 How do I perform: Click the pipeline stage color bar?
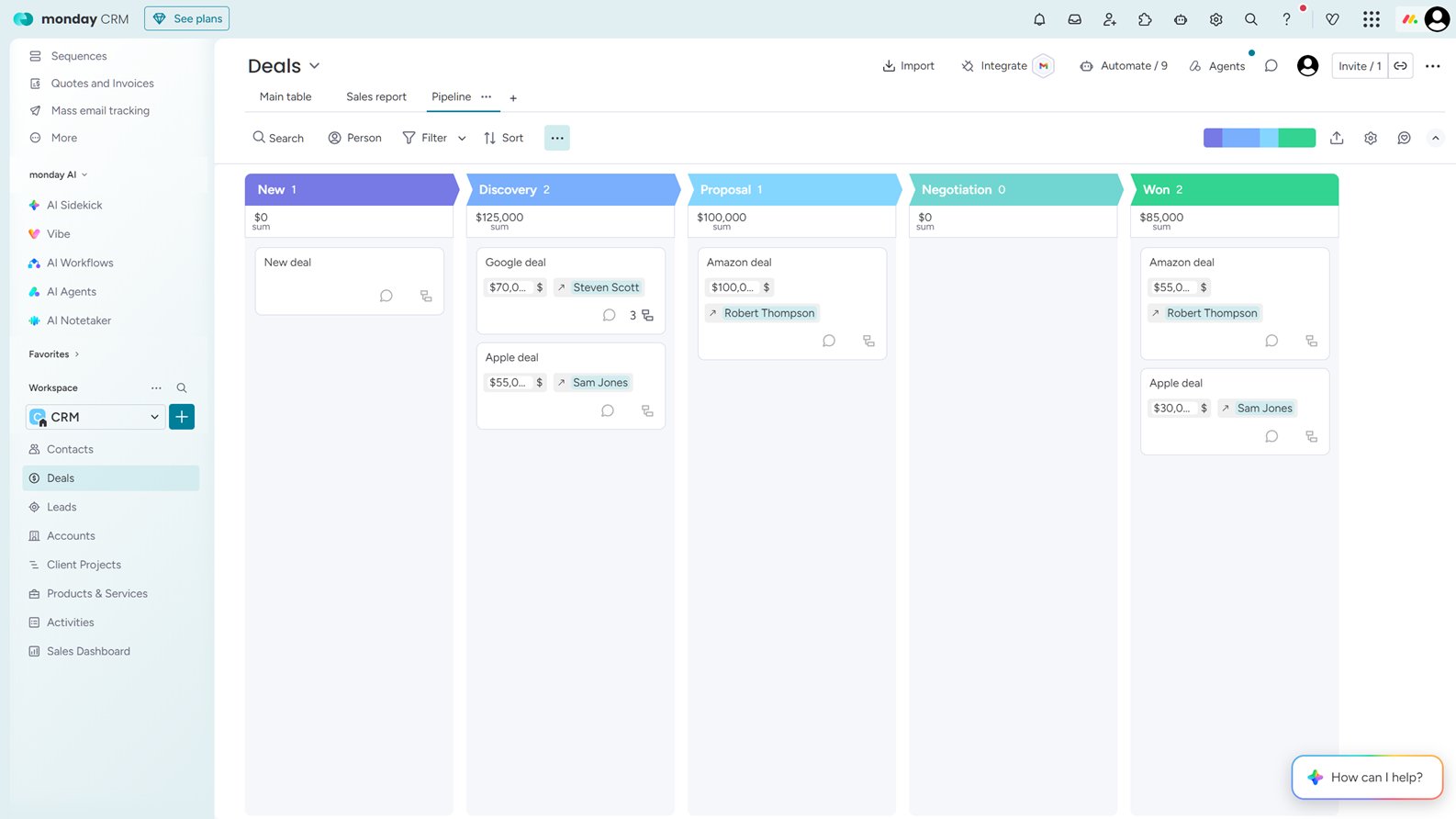(x=1260, y=138)
